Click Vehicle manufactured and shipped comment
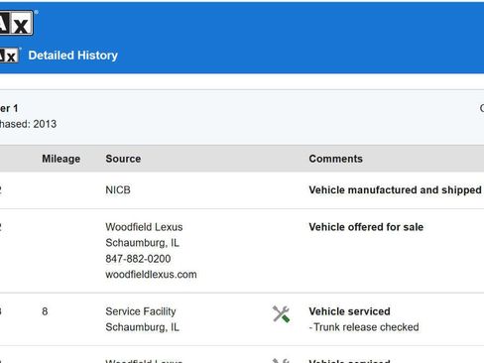This screenshot has width=484, height=363. 395,190
